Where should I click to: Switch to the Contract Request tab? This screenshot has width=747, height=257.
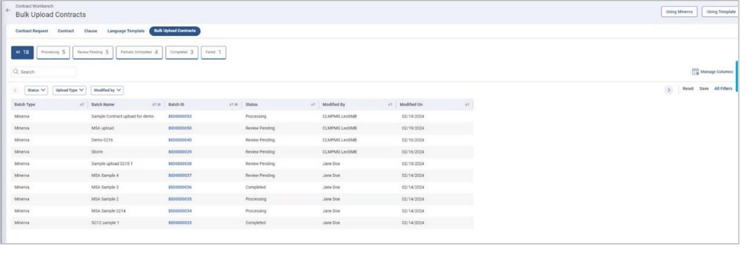pyautogui.click(x=31, y=31)
